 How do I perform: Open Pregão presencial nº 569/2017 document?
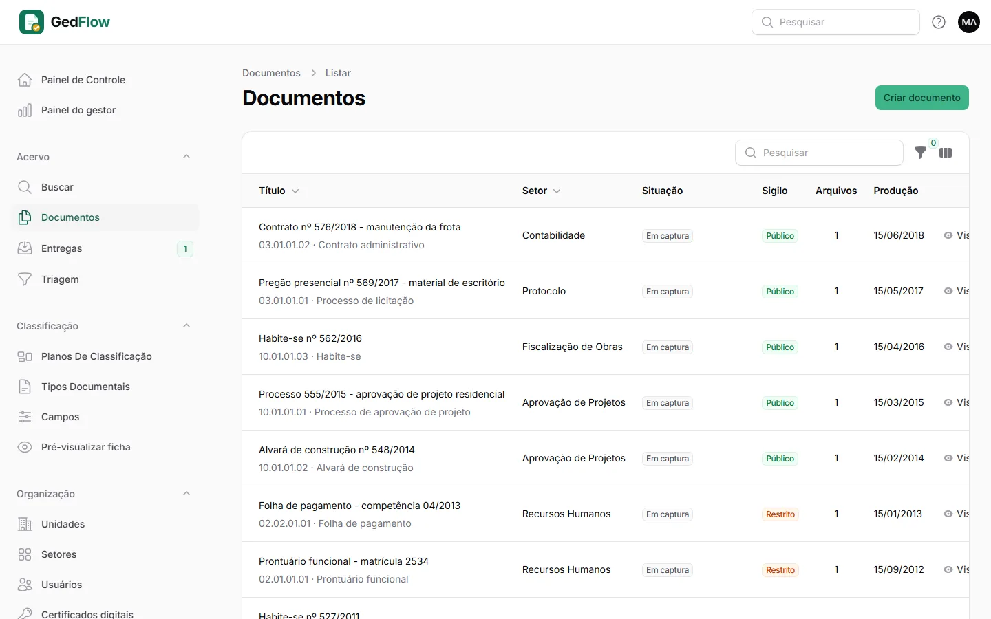382,283
